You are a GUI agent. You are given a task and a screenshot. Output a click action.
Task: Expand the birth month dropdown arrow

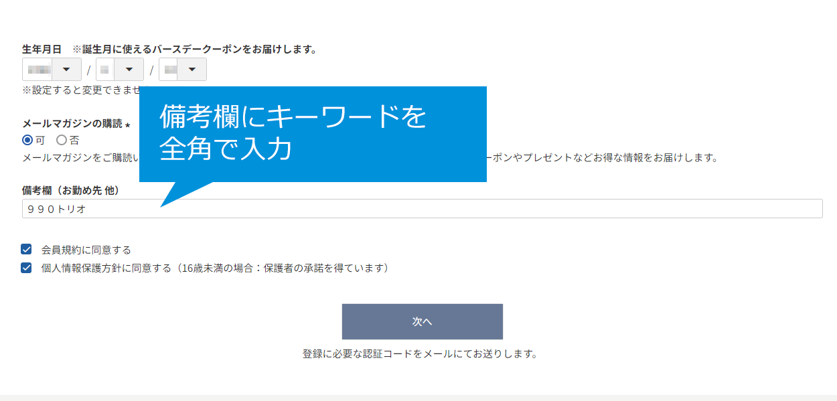129,70
